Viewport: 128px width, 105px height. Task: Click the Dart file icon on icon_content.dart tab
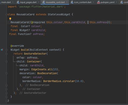pyautogui.click(x=72, y=2)
